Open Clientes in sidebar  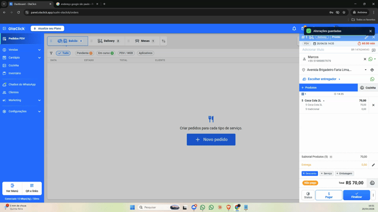tap(21, 92)
